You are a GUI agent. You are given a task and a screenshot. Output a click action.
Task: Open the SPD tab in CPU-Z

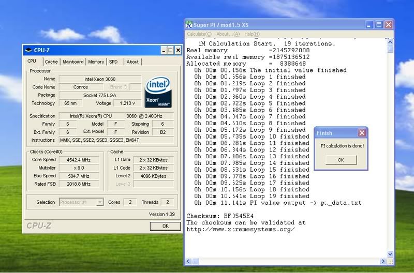pos(113,62)
